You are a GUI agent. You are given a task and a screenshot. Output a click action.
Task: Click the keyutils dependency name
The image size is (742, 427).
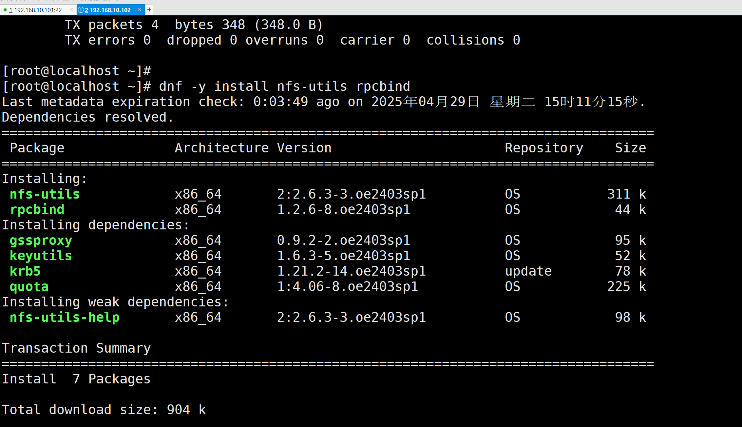point(41,256)
